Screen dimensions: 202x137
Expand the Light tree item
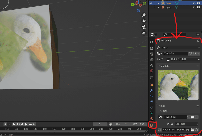point(159,7)
